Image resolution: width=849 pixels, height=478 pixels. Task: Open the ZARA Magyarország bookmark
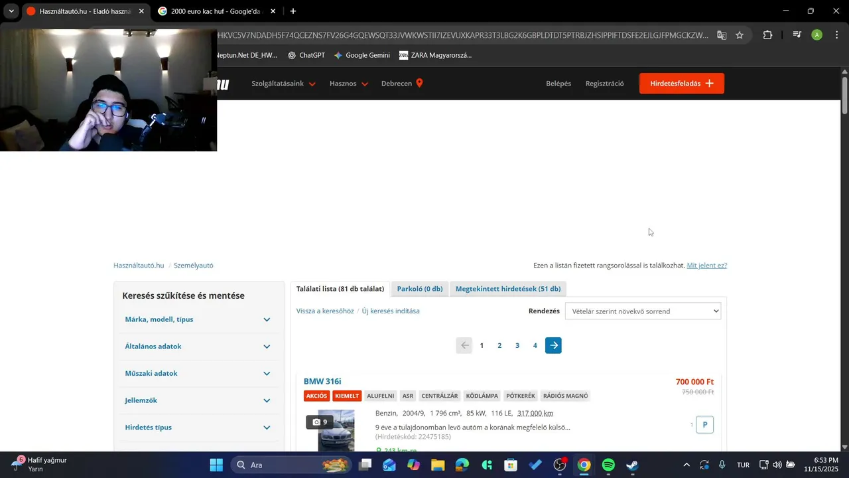tap(436, 55)
